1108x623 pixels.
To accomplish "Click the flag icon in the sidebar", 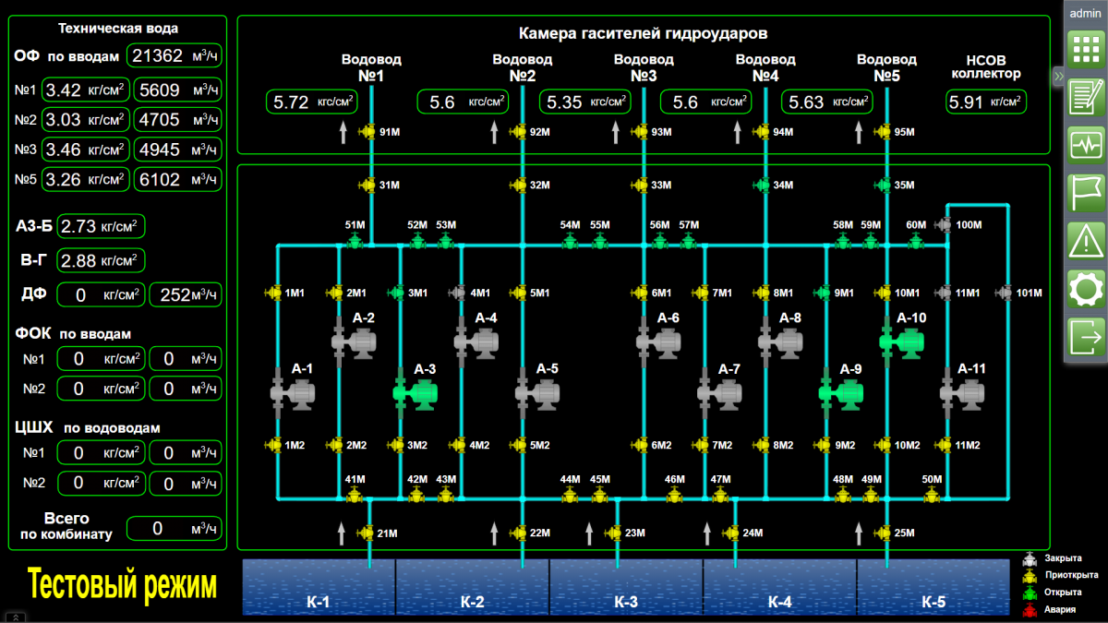I will tap(1085, 193).
